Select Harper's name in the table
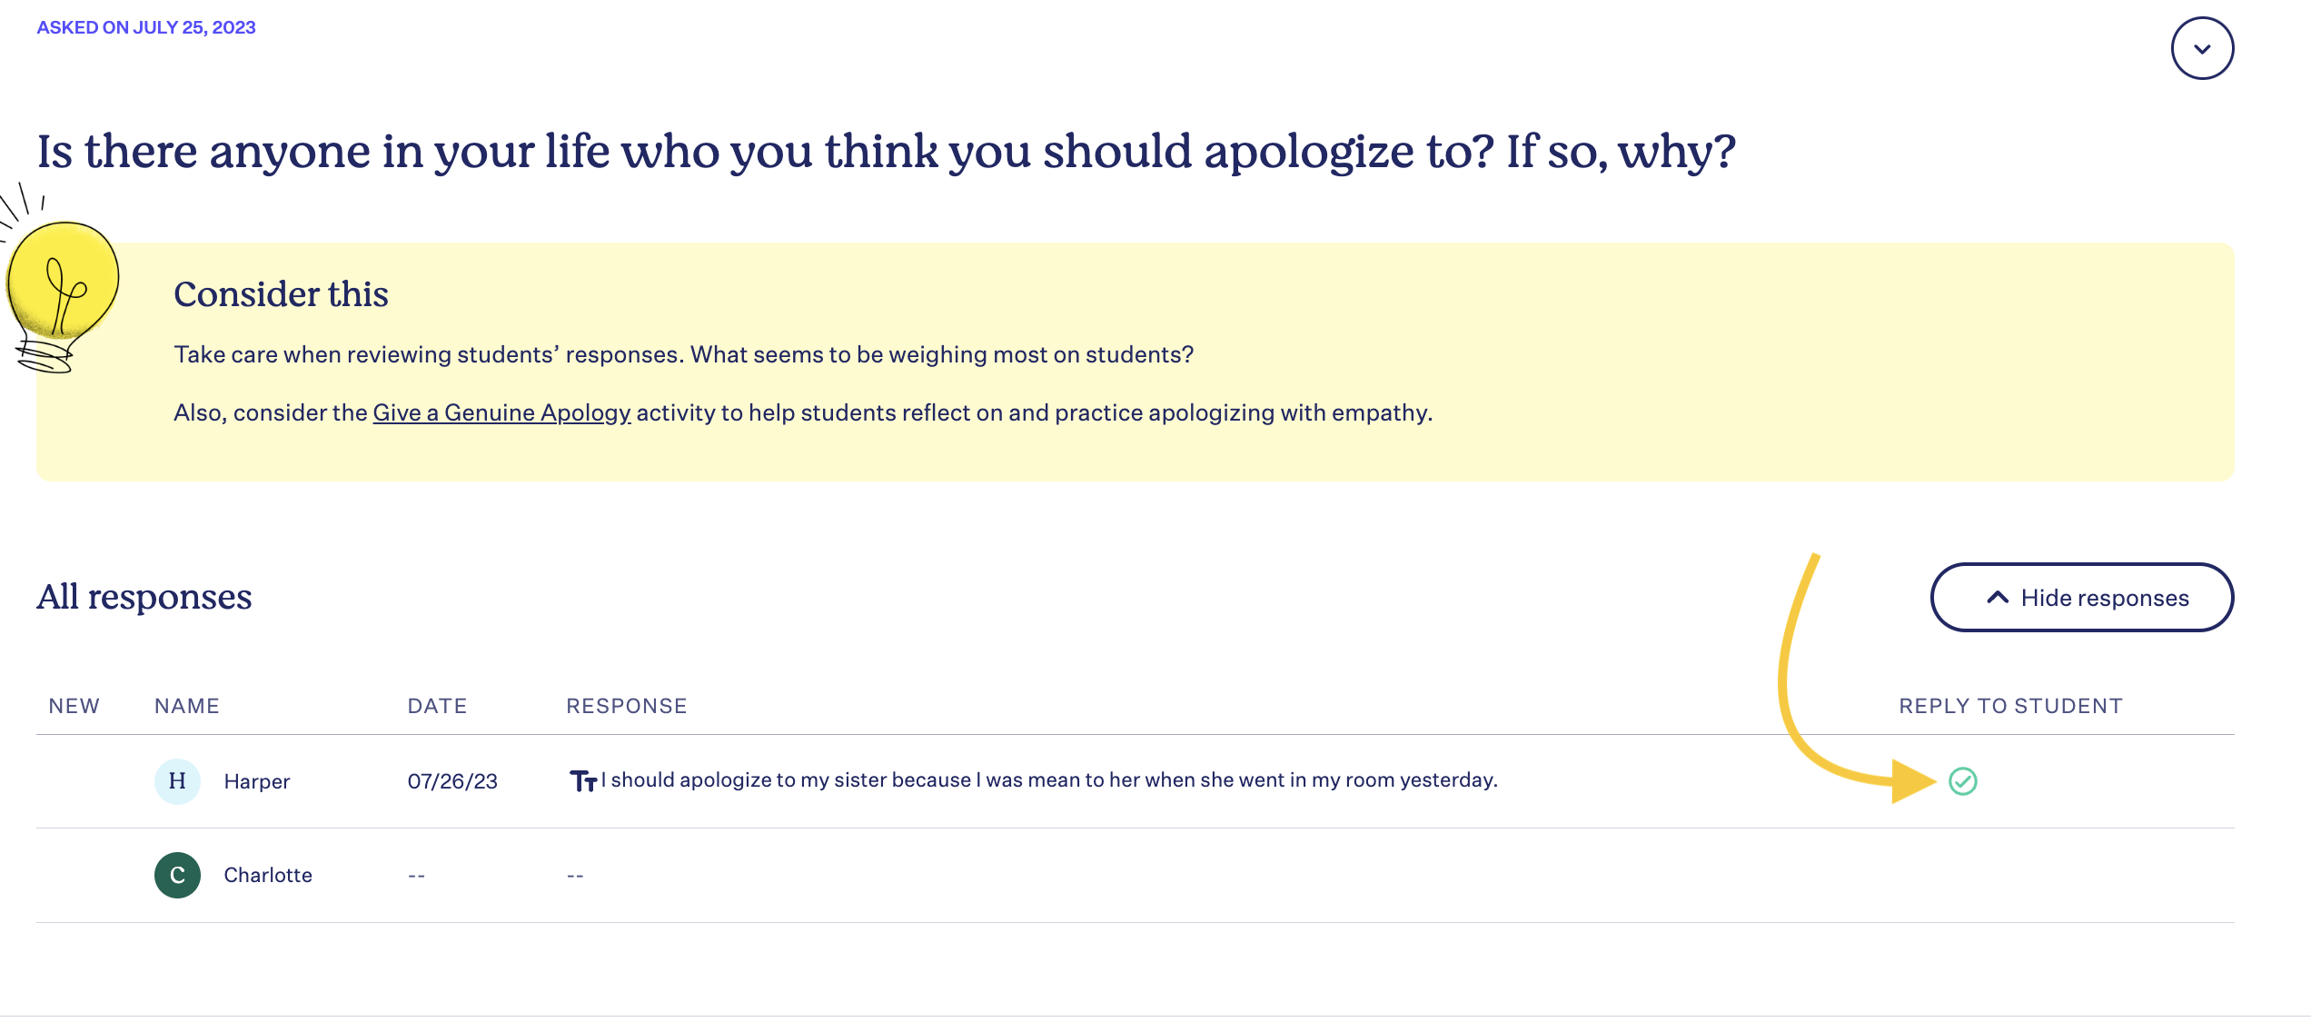The height and width of the screenshot is (1022, 2311). click(257, 781)
